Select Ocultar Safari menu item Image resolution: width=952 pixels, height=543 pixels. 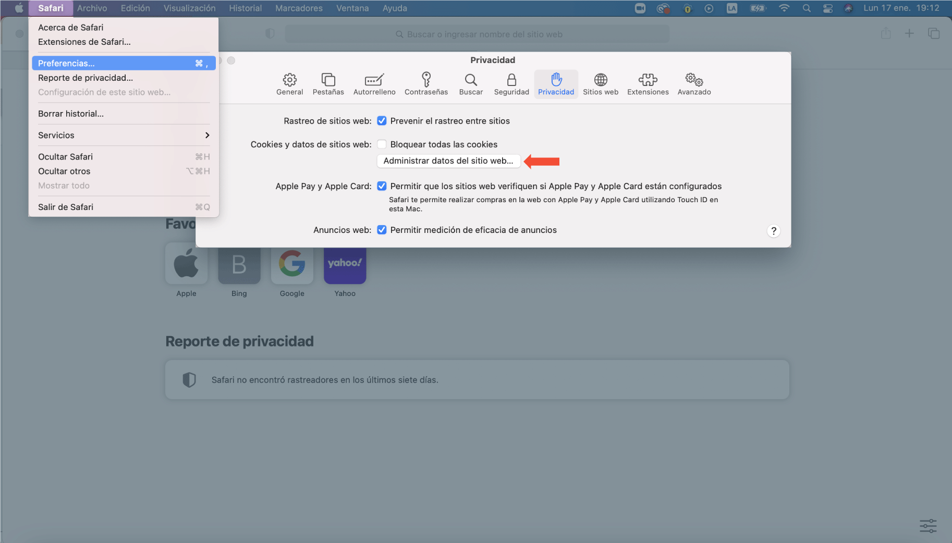tap(124, 157)
